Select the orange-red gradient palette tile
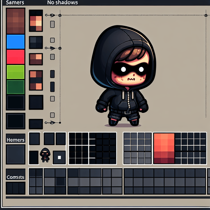Screen dimensions: 210x210 [164, 148]
